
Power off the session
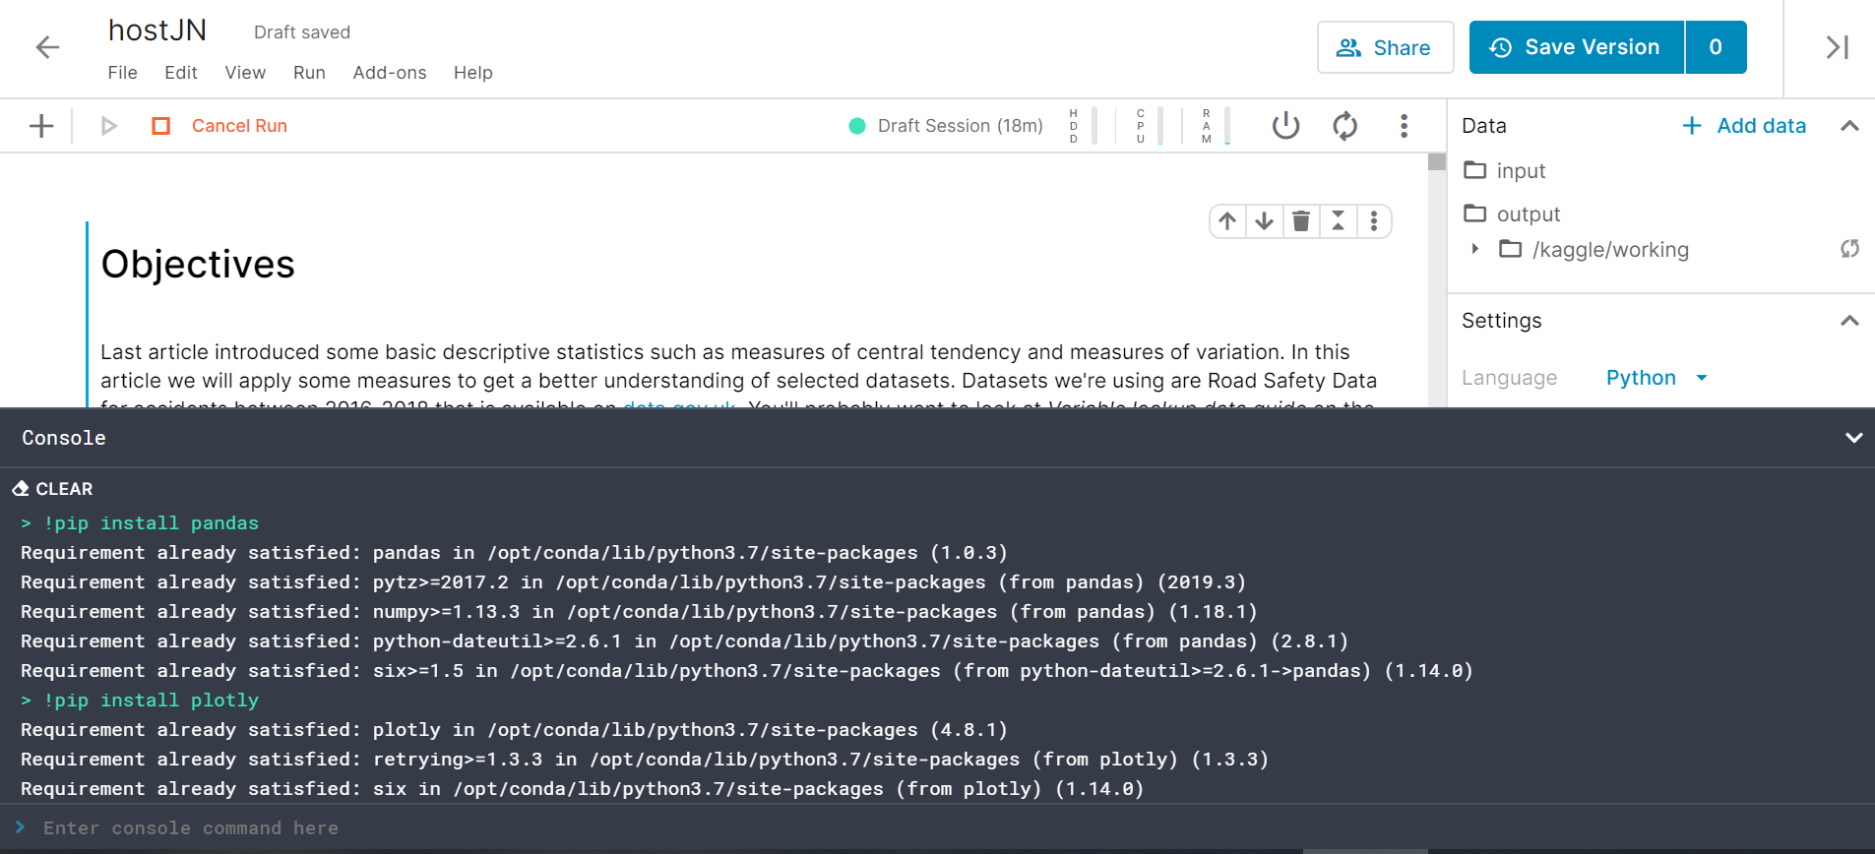(1285, 126)
